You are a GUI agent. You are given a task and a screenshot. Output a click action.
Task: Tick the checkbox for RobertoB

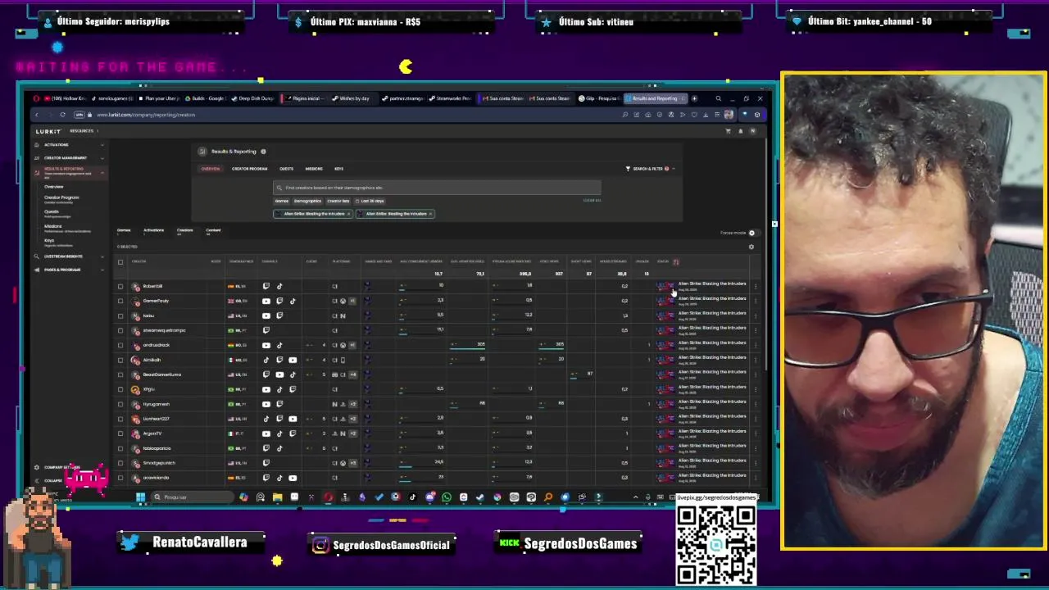[x=120, y=286]
